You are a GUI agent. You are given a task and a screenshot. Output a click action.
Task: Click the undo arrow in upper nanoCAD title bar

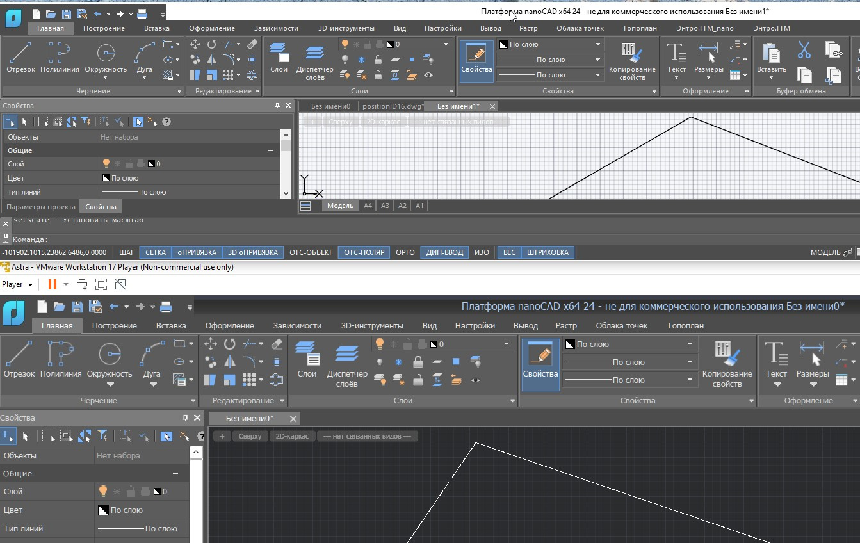98,13
